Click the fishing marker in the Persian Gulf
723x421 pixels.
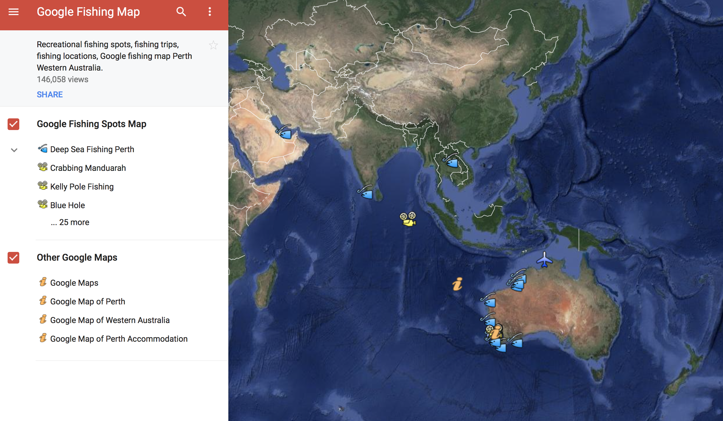tap(284, 132)
